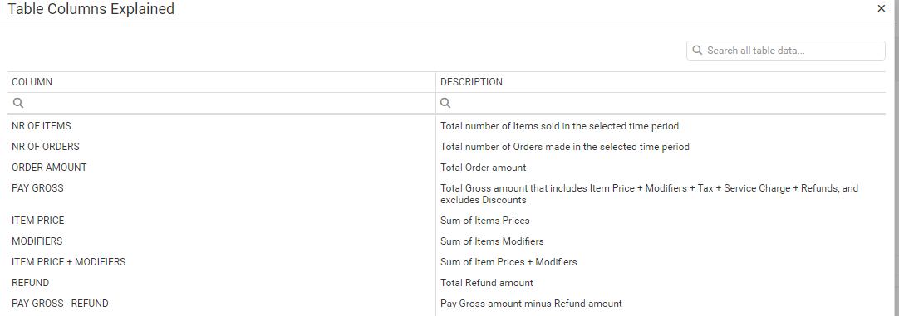
Task: Select the MODIFIERS cell
Action: 221,241
